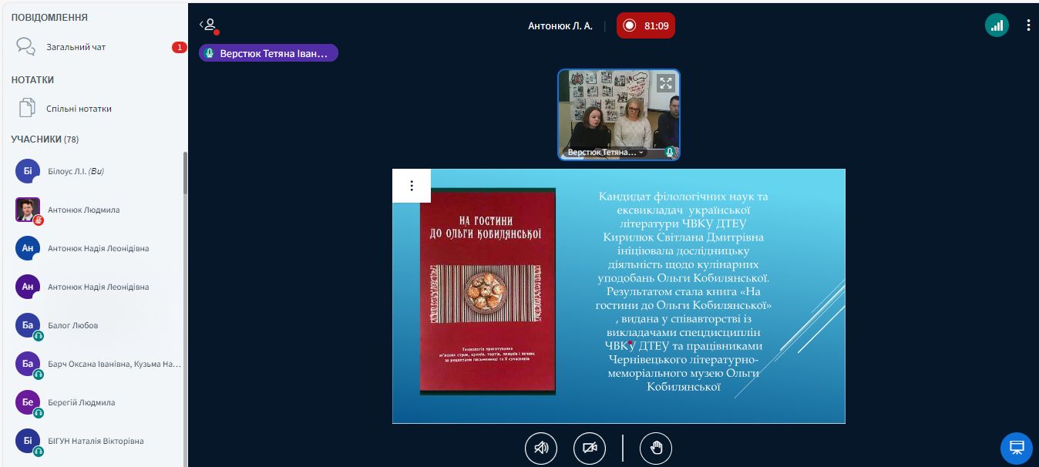This screenshot has height=467, width=1039.
Task: Open Спільні нотатки shared notes
Action: tap(78, 109)
